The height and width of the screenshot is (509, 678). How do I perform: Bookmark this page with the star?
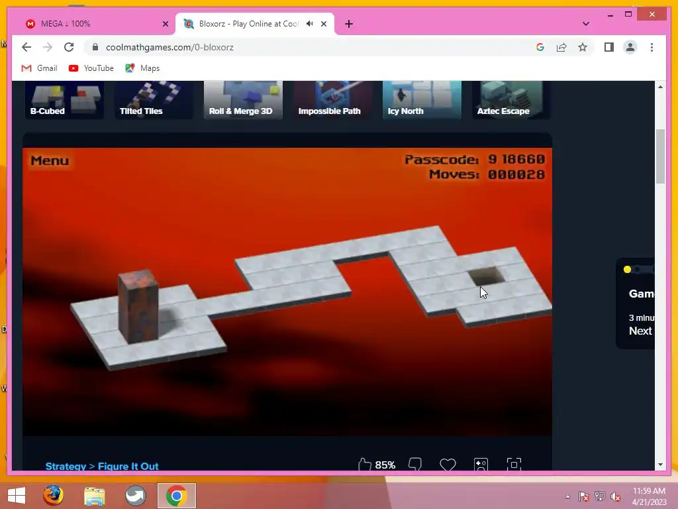[583, 47]
